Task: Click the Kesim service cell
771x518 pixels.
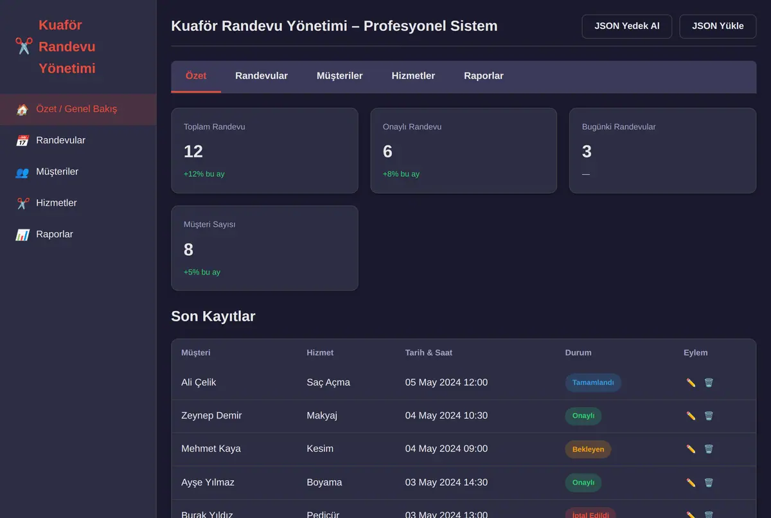Action: pos(320,449)
